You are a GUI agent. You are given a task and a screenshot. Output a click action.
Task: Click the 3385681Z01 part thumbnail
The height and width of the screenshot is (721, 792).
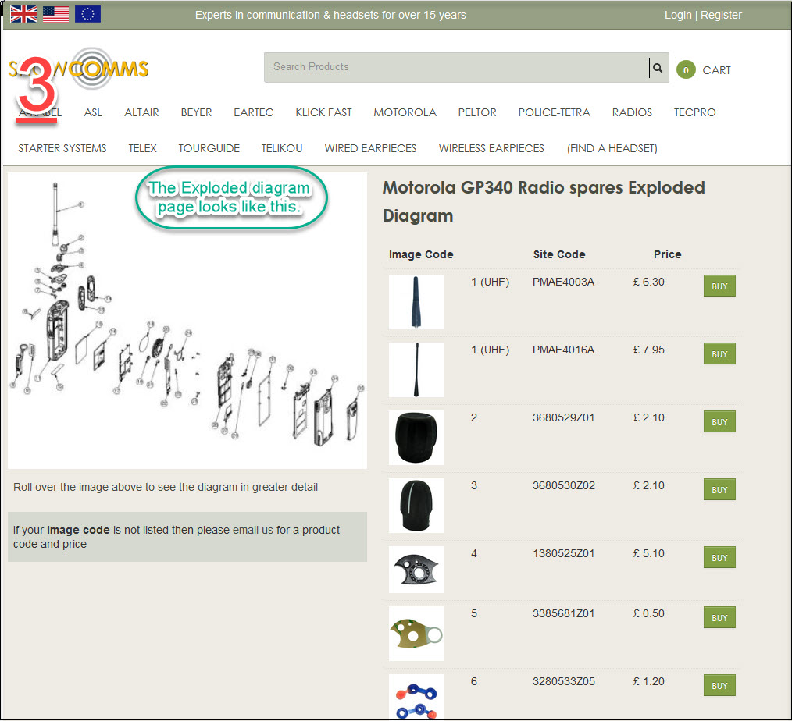point(416,634)
